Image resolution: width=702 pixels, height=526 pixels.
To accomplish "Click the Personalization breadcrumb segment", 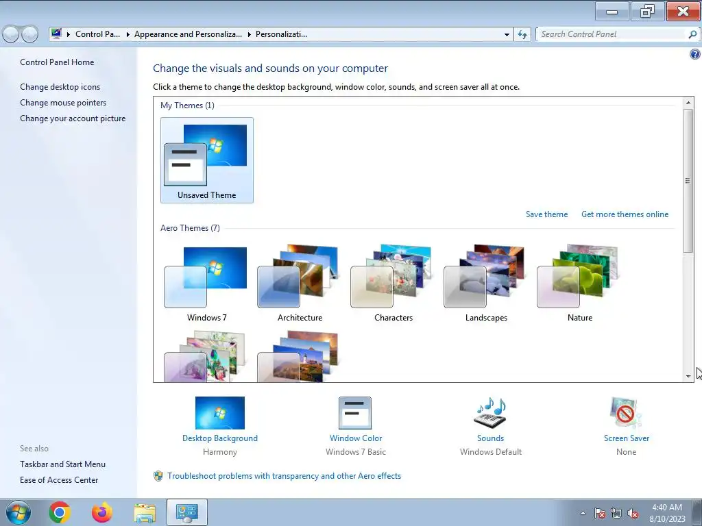I will [281, 34].
